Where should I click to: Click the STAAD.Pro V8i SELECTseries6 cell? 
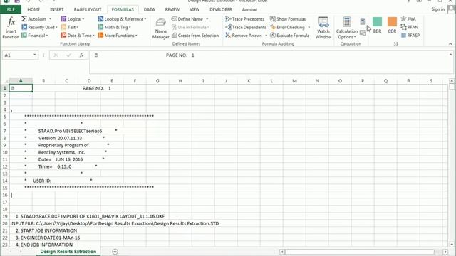click(x=70, y=131)
